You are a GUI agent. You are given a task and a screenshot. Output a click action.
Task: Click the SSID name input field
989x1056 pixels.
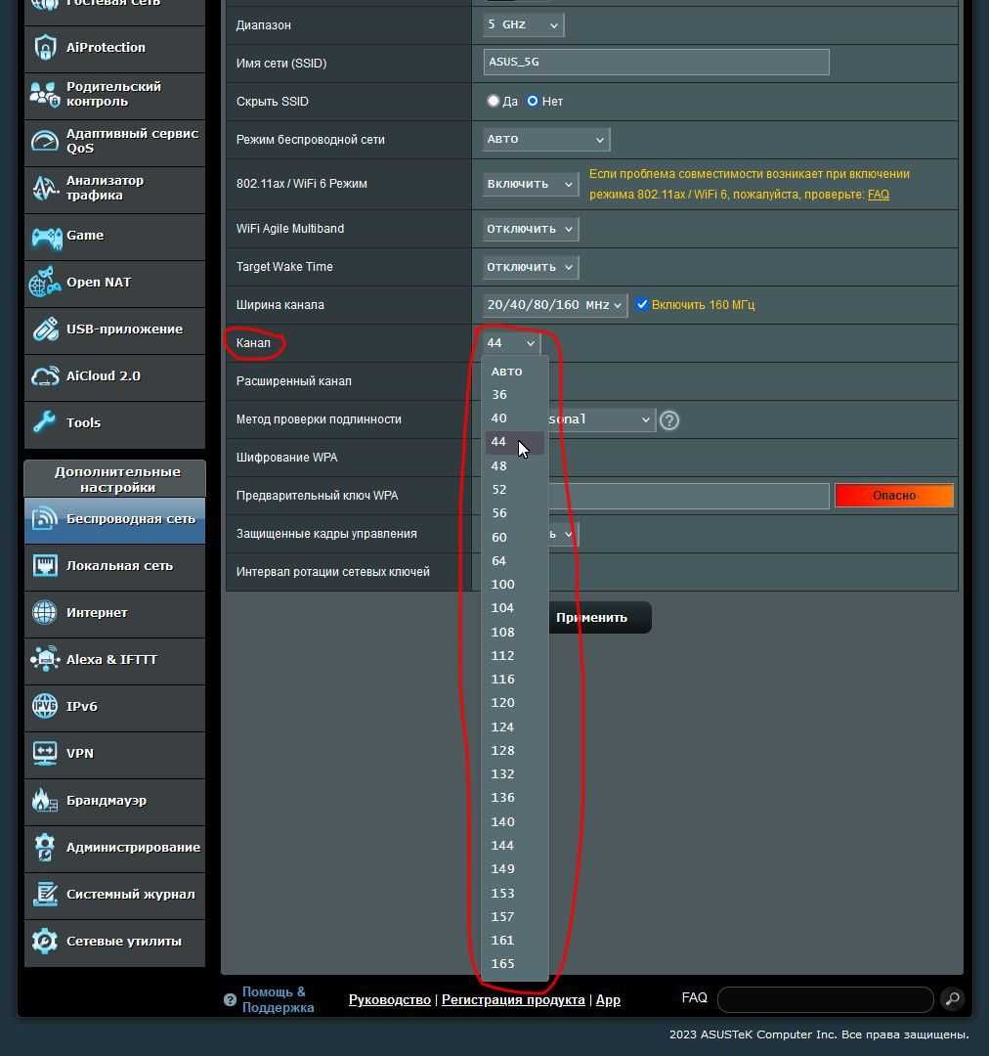click(657, 62)
